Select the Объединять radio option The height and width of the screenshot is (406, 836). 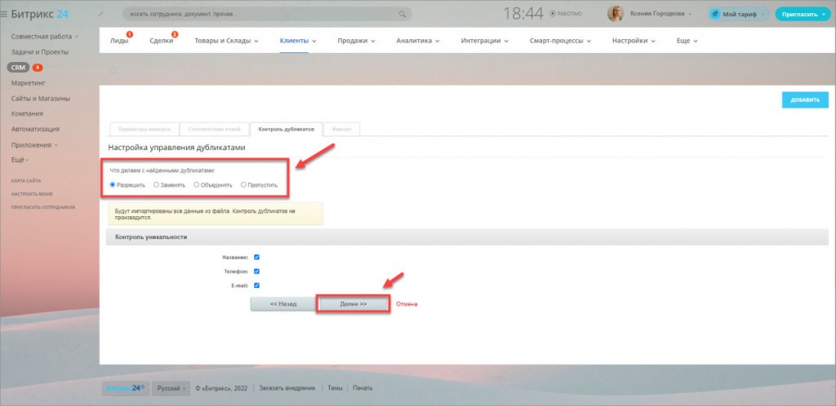tap(197, 184)
